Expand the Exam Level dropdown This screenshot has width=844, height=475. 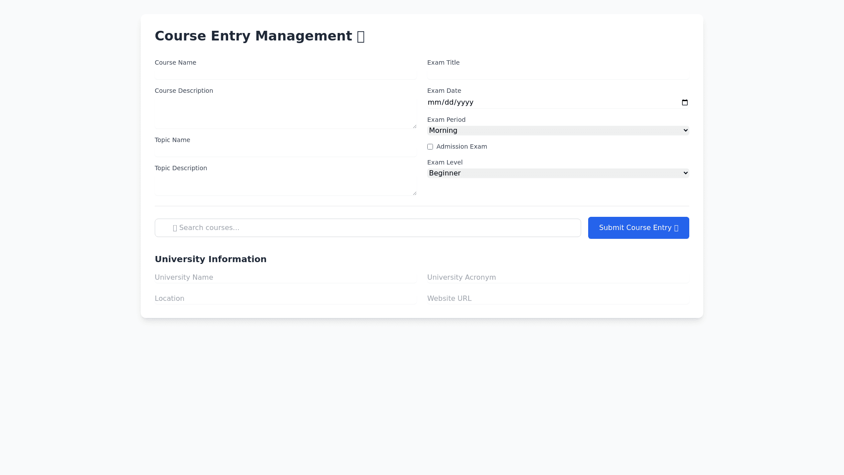558,173
